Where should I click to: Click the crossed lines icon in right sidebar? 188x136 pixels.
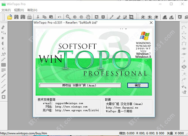(184, 38)
